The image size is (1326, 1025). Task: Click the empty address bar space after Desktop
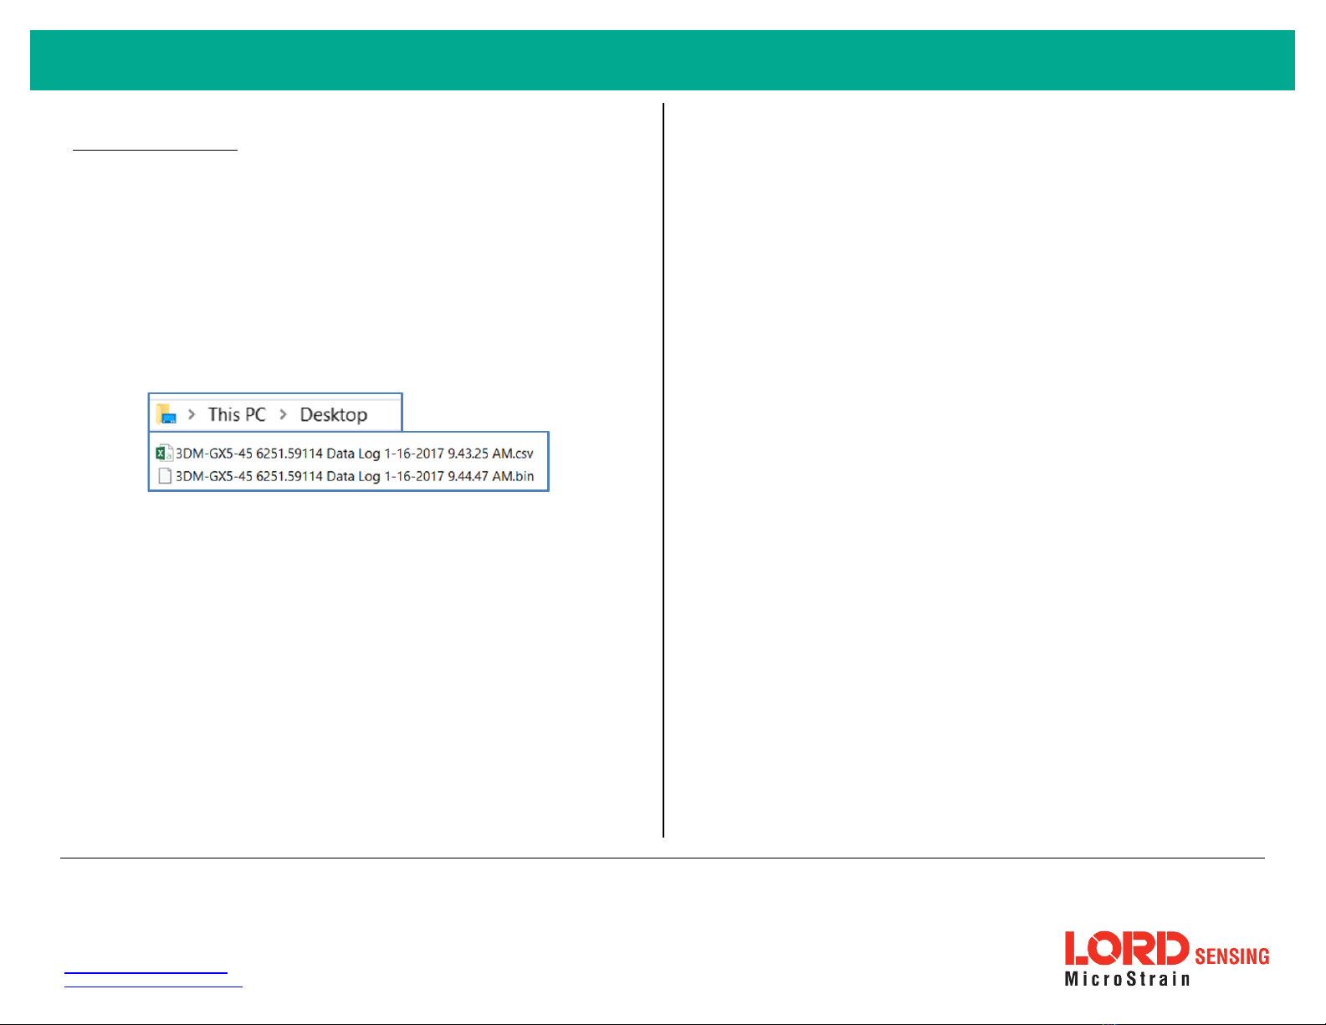pos(385,414)
